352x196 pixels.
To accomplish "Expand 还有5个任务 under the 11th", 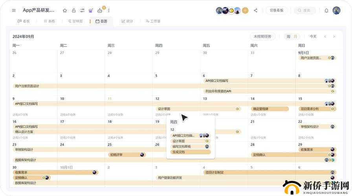I will 115,115.
